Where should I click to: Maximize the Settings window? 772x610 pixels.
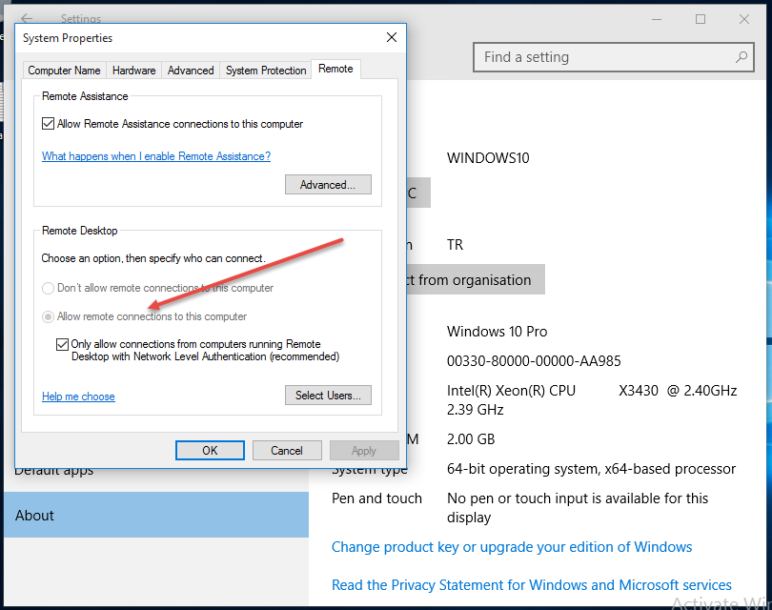point(701,19)
